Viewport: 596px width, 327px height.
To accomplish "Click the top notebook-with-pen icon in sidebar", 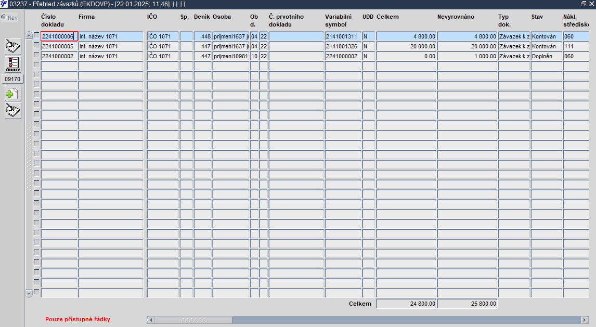I will click(x=13, y=47).
